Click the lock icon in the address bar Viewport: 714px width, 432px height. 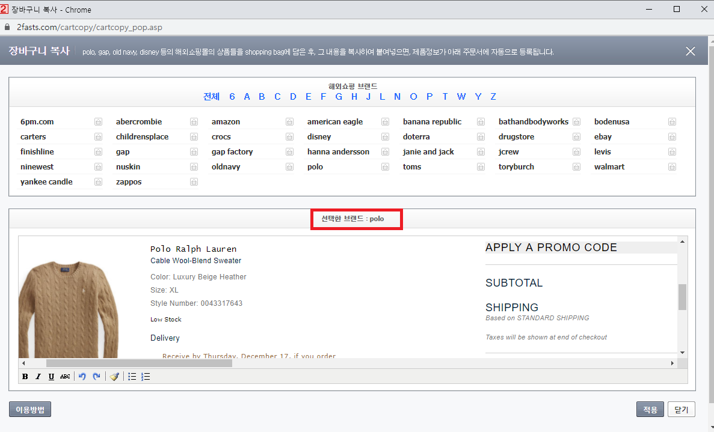(7, 27)
